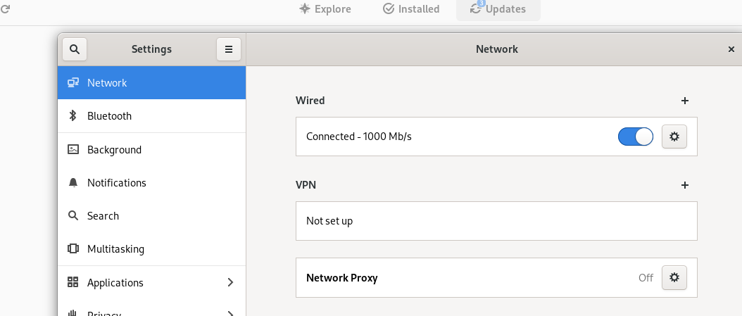Expand the Privacy submenu chevron

(x=230, y=314)
